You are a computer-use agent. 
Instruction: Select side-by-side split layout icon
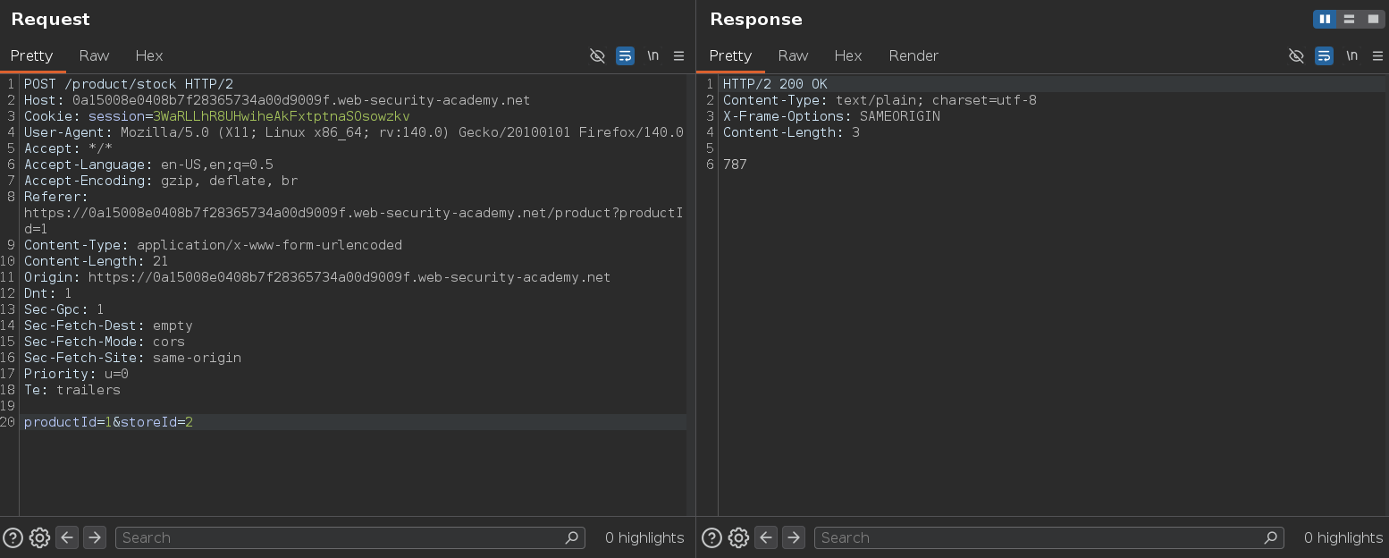pyautogui.click(x=1325, y=19)
